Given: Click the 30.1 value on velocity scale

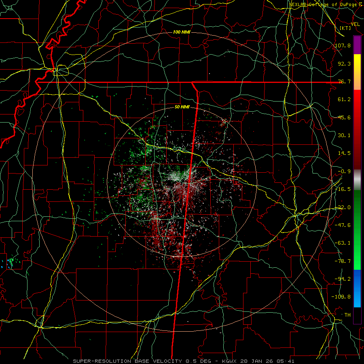Looking at the screenshot, I should (344, 135).
